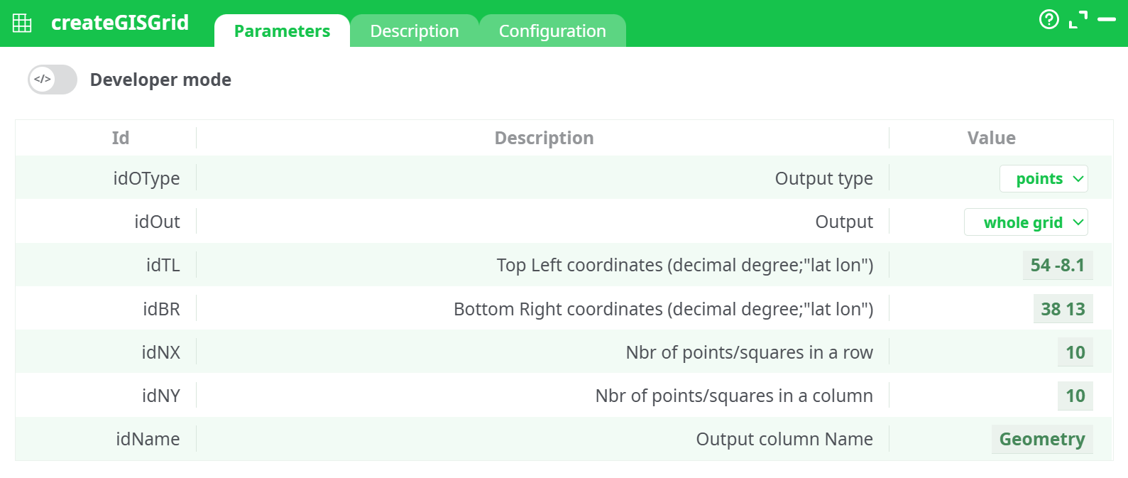Switch to the Description tab

(414, 31)
